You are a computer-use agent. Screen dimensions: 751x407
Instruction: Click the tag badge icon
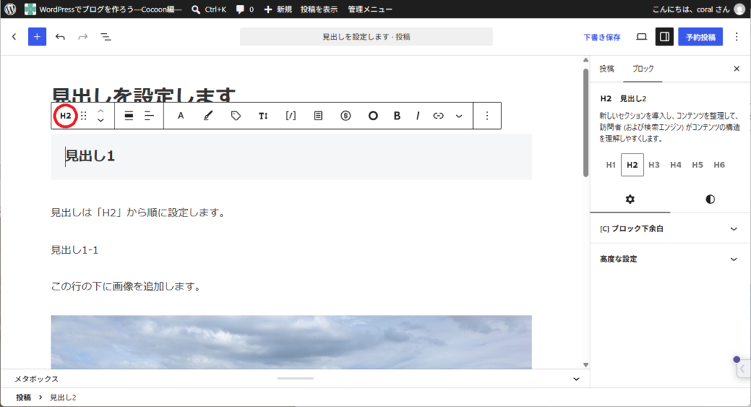(x=235, y=116)
